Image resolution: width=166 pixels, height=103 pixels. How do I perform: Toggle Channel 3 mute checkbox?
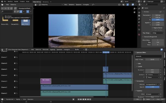[x=15, y=81]
